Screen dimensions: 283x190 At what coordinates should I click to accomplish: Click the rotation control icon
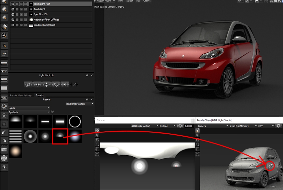56,85
